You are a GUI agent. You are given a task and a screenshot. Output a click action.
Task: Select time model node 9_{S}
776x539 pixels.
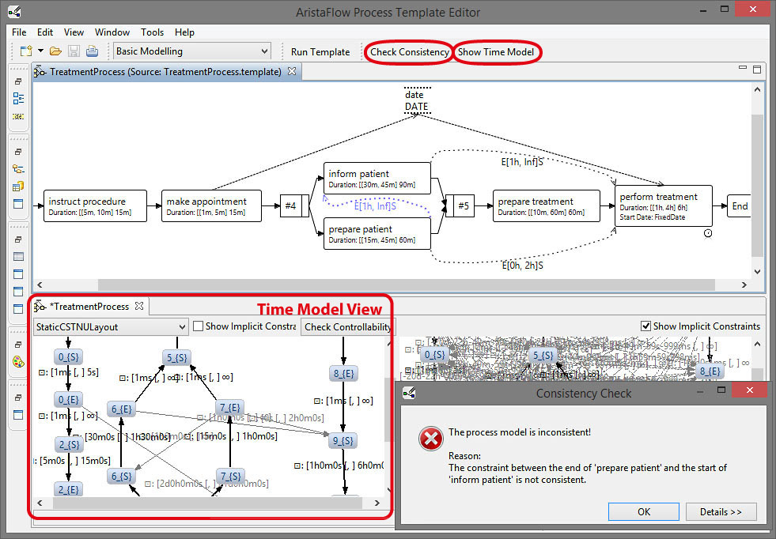(343, 440)
